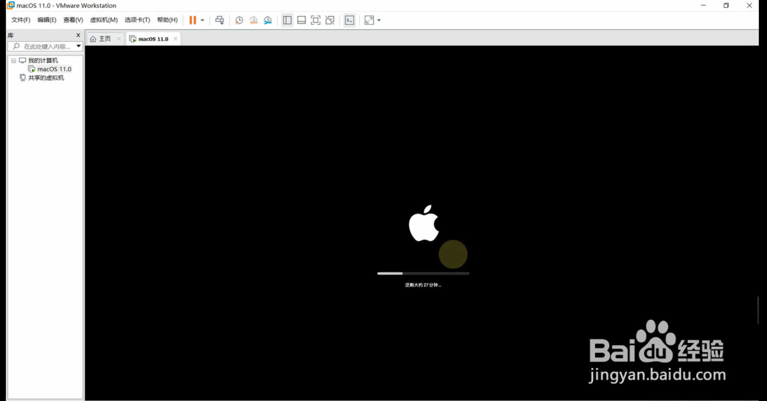Select macOS 11.0 in the library tree

50,69
